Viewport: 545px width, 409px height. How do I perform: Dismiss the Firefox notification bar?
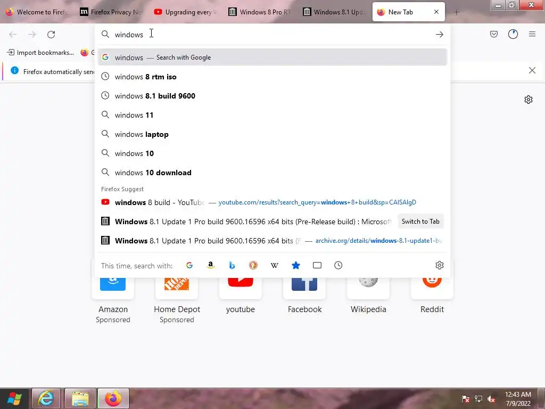coord(532,71)
